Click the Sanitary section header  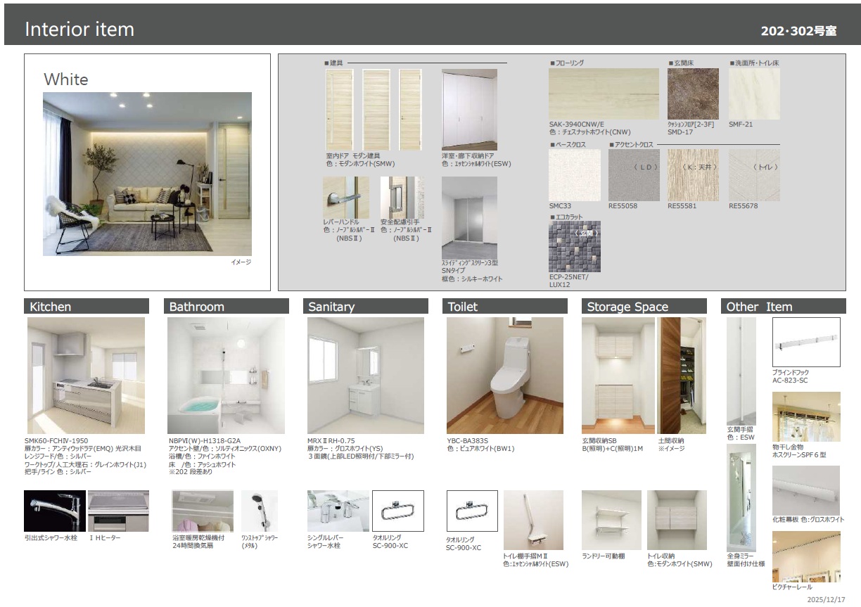coord(366,307)
